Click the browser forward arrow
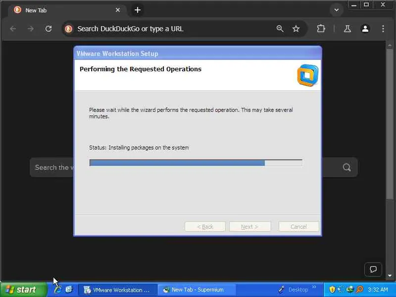The image size is (396, 297). click(x=31, y=29)
